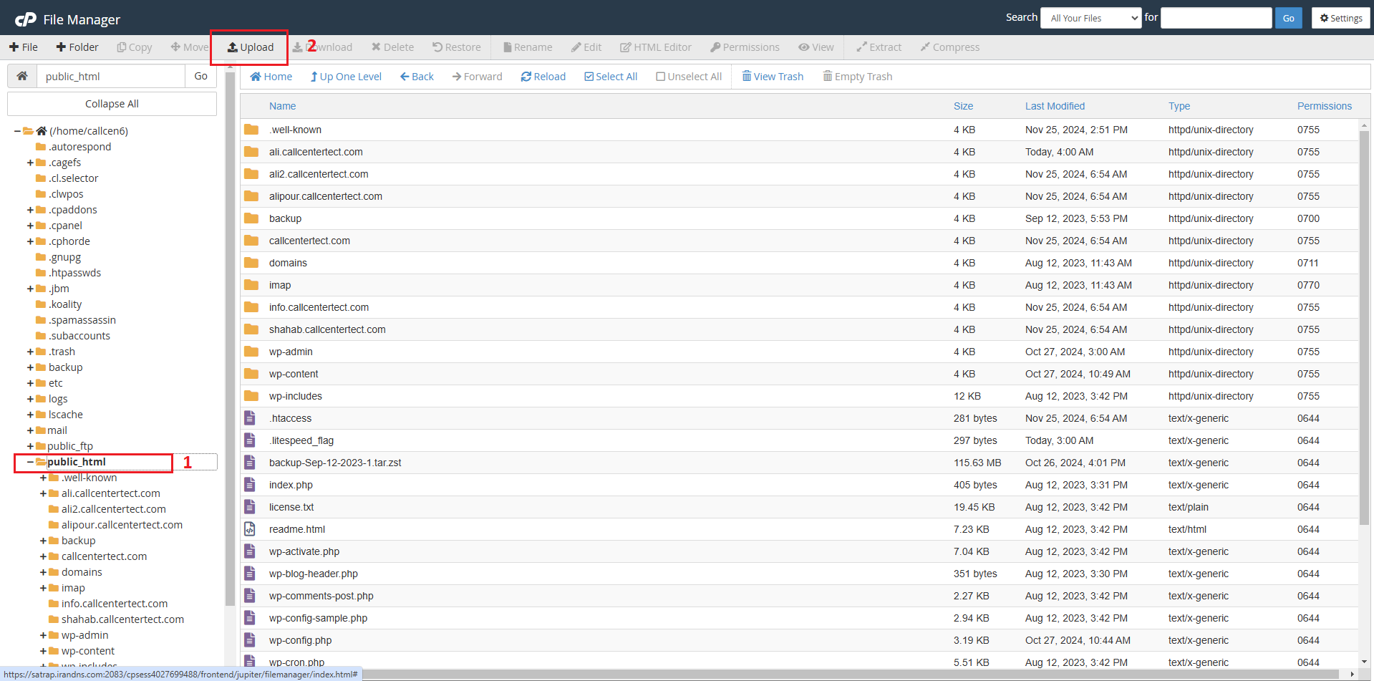Collapse the public_html tree folder
The image size is (1374, 681).
tap(30, 462)
